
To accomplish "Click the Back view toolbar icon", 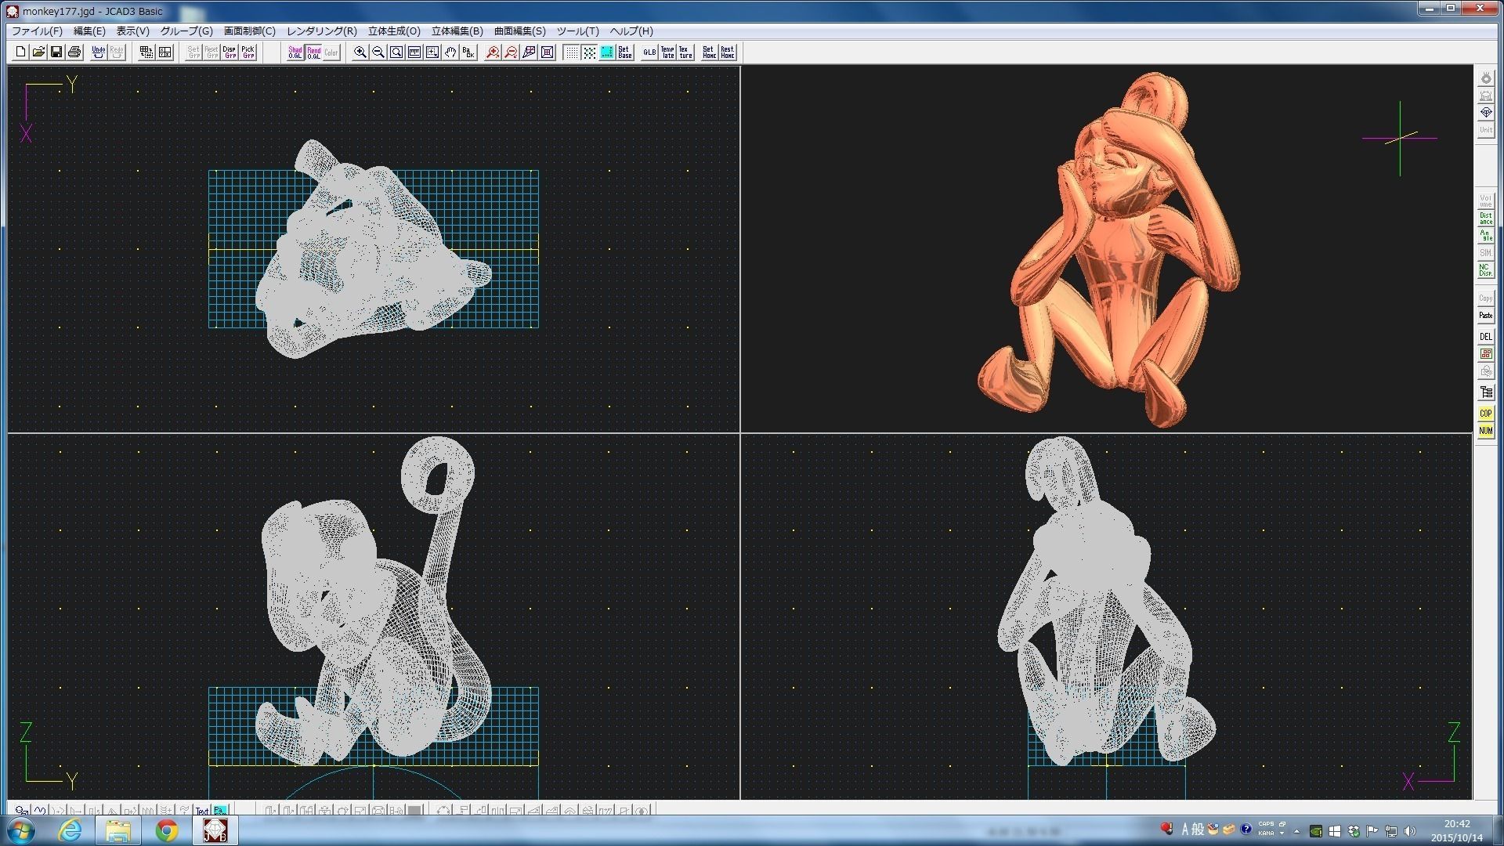I will 468,52.
